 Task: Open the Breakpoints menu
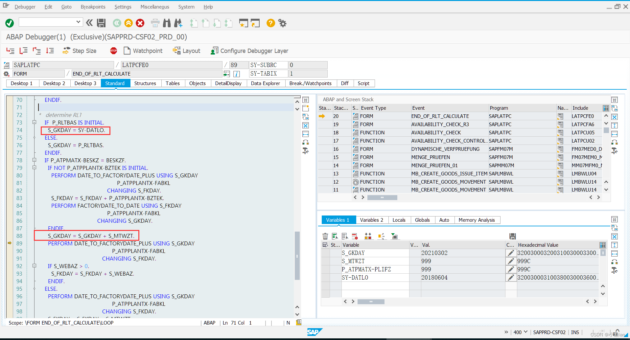pyautogui.click(x=93, y=7)
